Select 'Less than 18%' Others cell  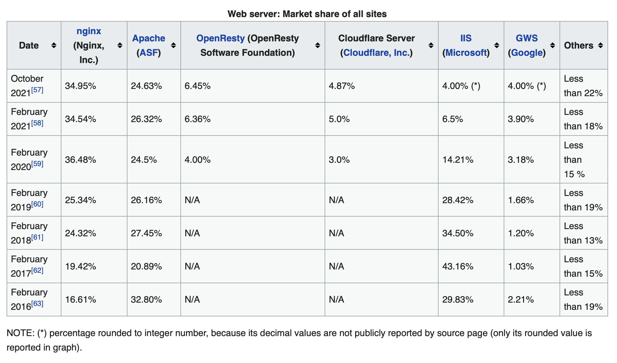[583, 119]
